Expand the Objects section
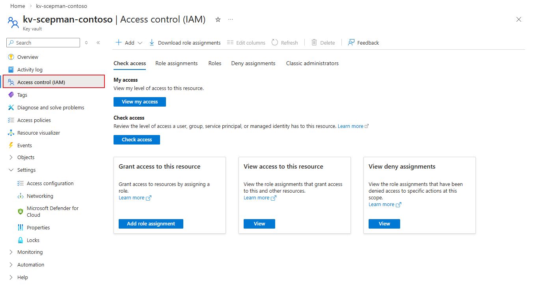Image resolution: width=533 pixels, height=289 pixels. coord(11,157)
